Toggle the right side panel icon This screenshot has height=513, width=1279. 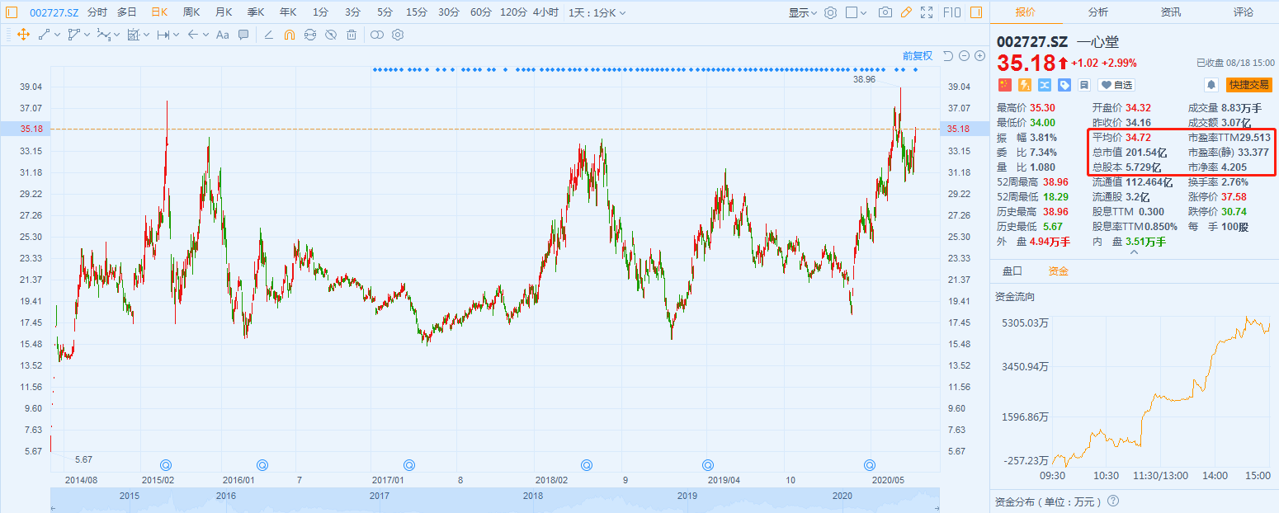click(976, 12)
